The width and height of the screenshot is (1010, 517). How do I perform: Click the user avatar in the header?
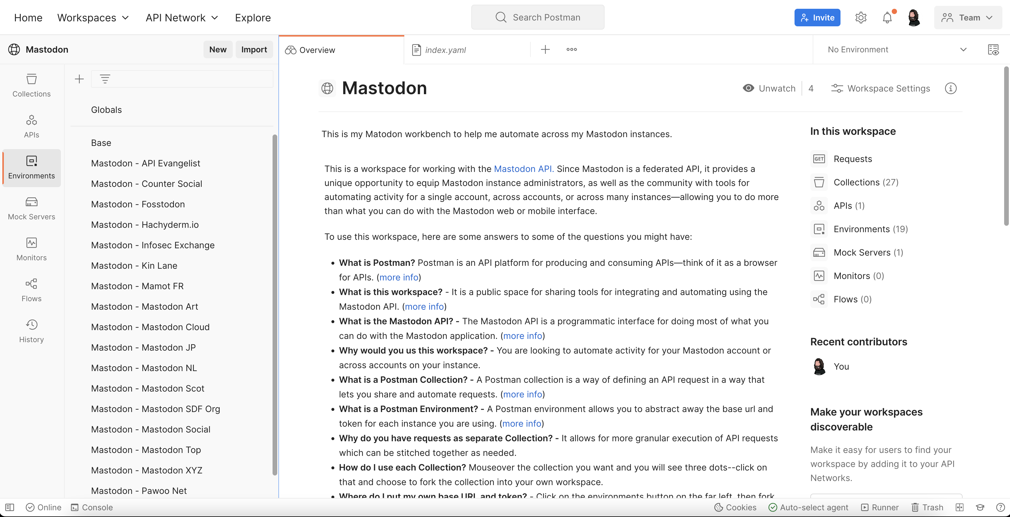pyautogui.click(x=914, y=18)
